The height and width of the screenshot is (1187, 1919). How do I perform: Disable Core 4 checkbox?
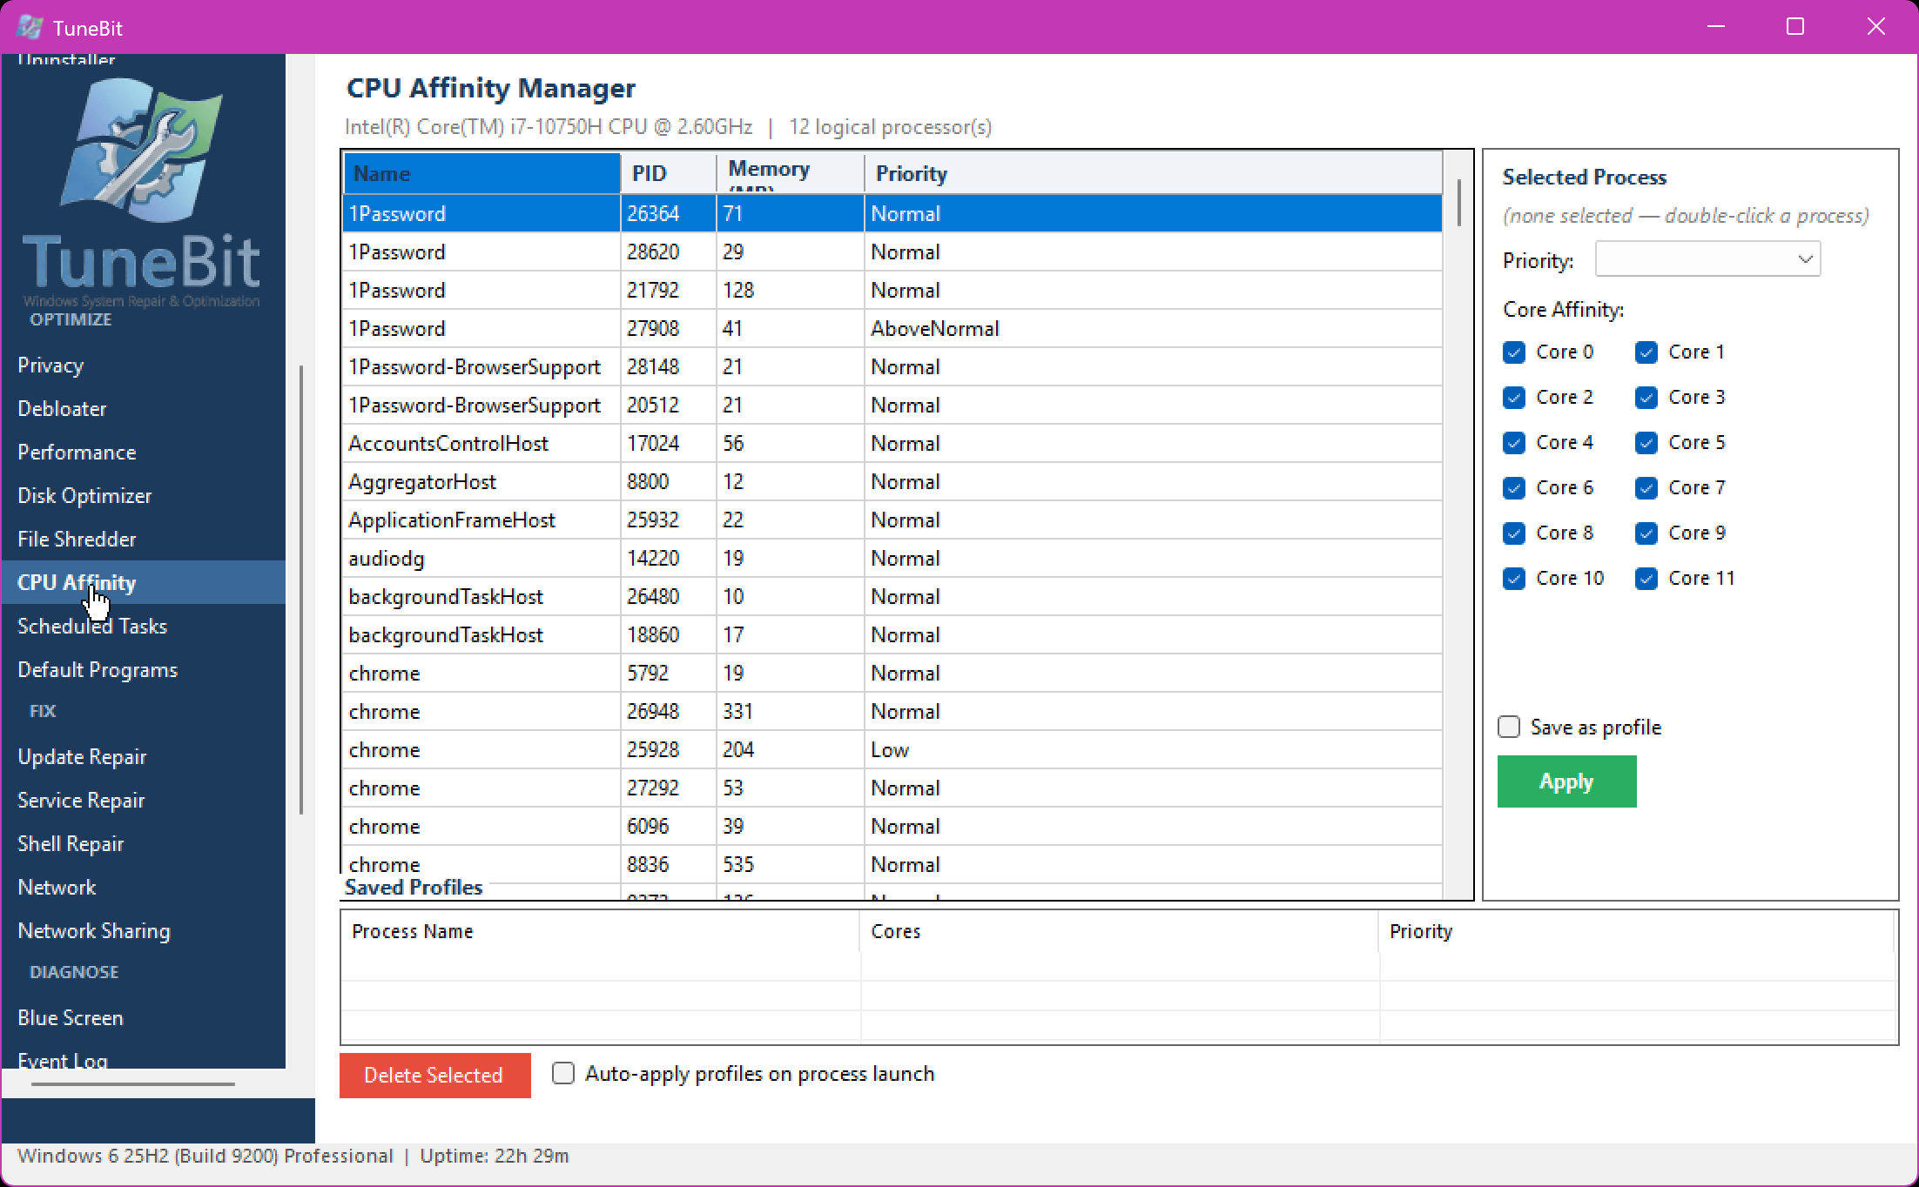pos(1514,443)
